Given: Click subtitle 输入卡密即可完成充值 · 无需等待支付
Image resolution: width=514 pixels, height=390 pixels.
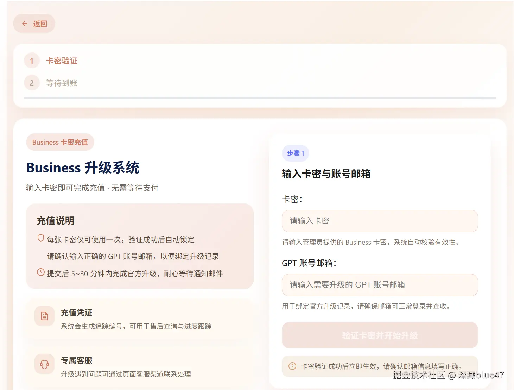Looking at the screenshot, I should 92,188.
